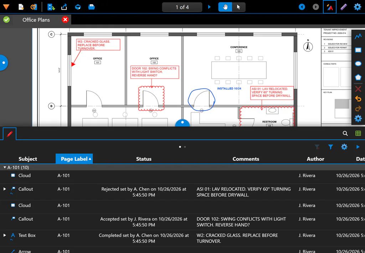Enable the Pan hand mode

pos(225,7)
